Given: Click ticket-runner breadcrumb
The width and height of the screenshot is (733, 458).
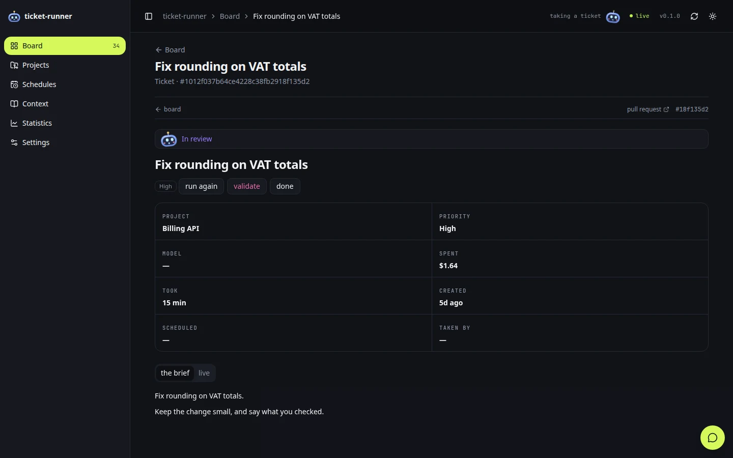Looking at the screenshot, I should (184, 16).
